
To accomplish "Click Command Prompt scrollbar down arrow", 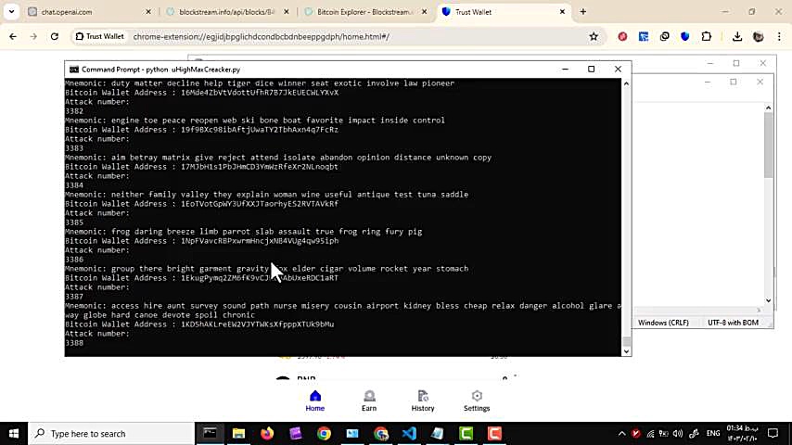I will (626, 351).
